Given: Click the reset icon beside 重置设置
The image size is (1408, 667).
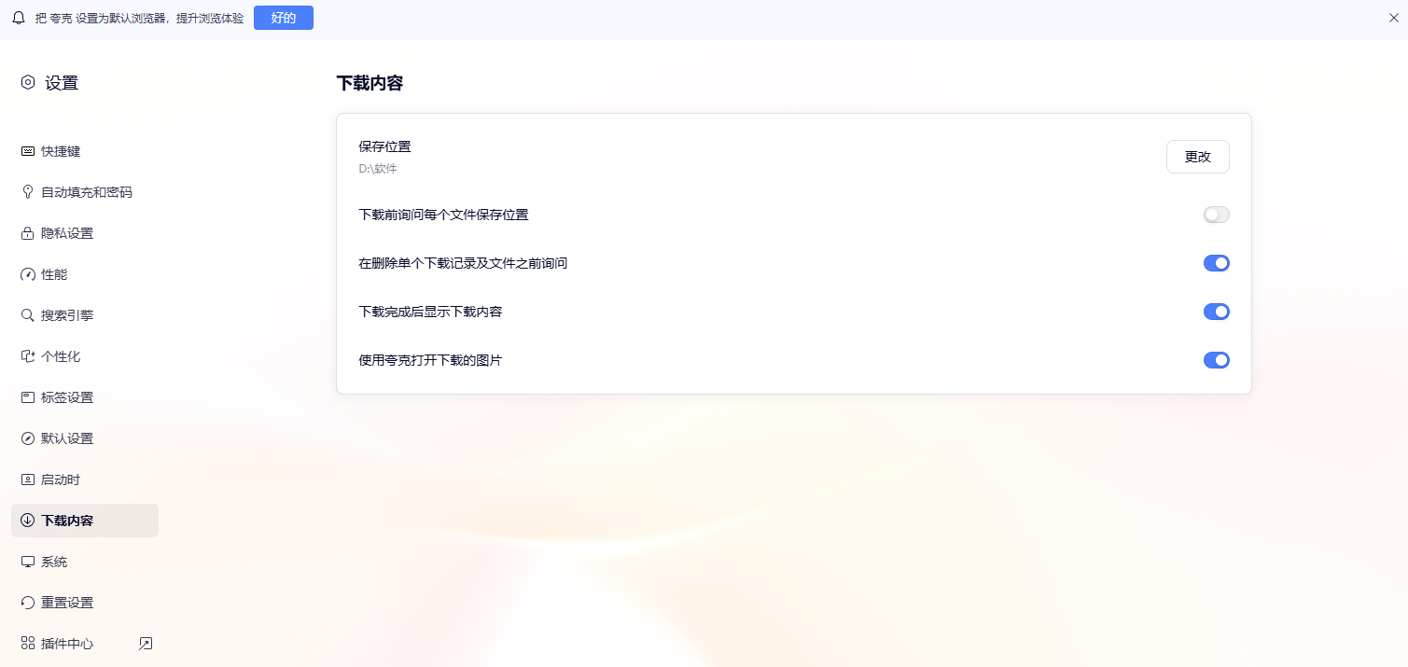Looking at the screenshot, I should pos(28,603).
